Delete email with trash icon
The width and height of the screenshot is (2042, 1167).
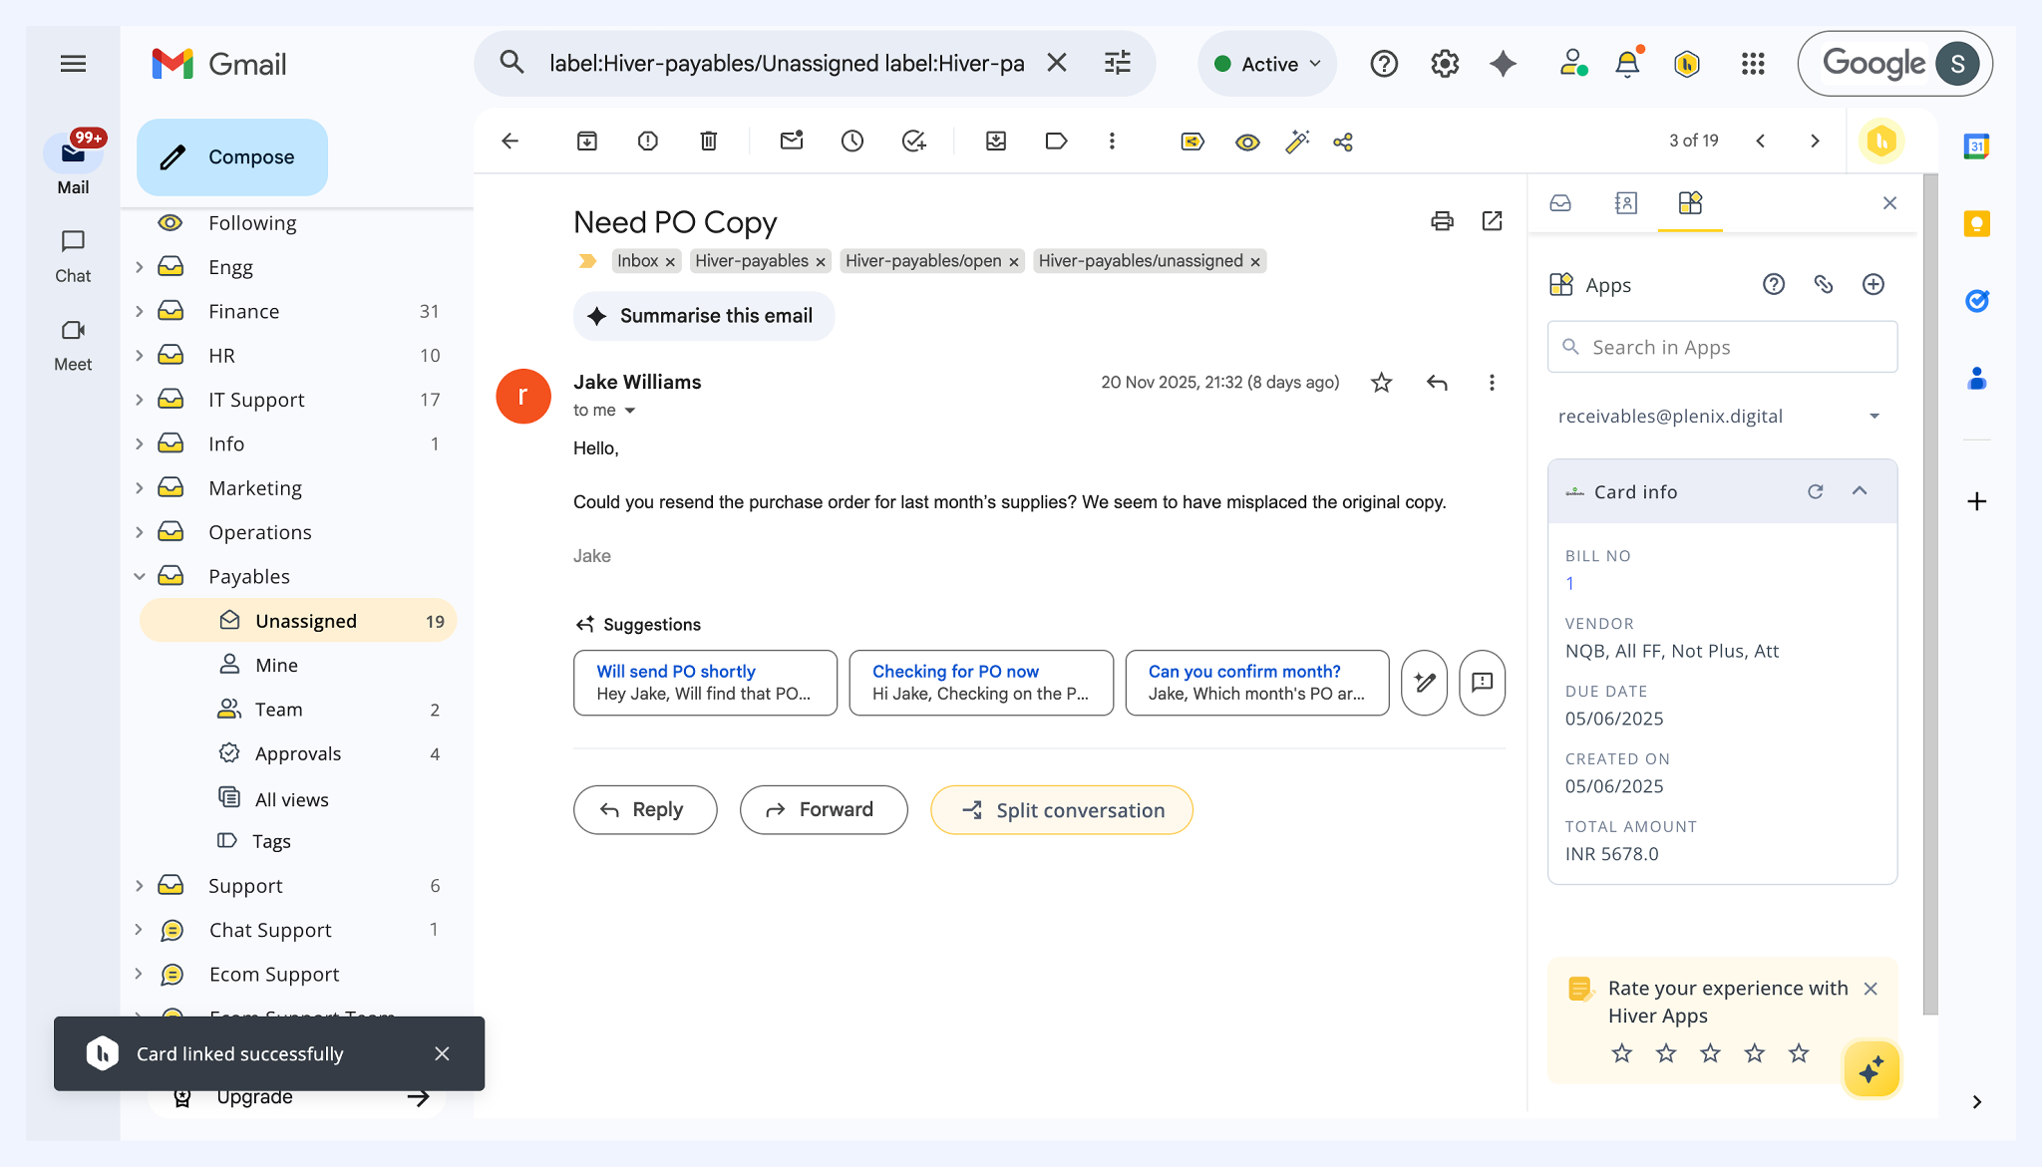(709, 142)
